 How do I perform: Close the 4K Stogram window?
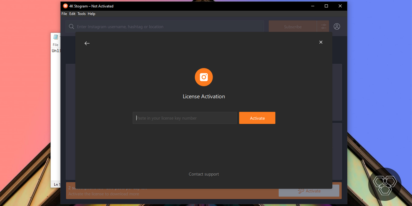(x=340, y=6)
